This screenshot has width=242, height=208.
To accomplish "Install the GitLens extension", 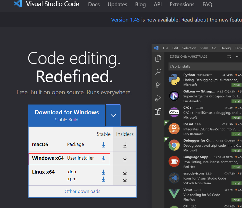I will point(236,101).
